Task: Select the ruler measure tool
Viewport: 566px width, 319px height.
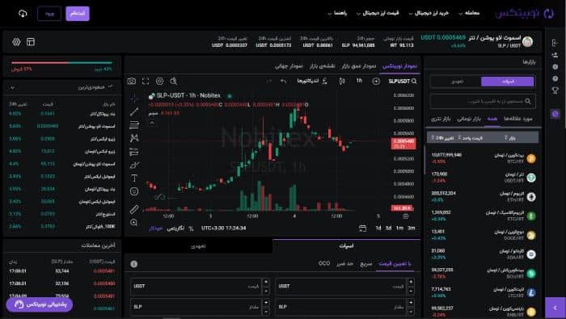Action: pos(134,209)
